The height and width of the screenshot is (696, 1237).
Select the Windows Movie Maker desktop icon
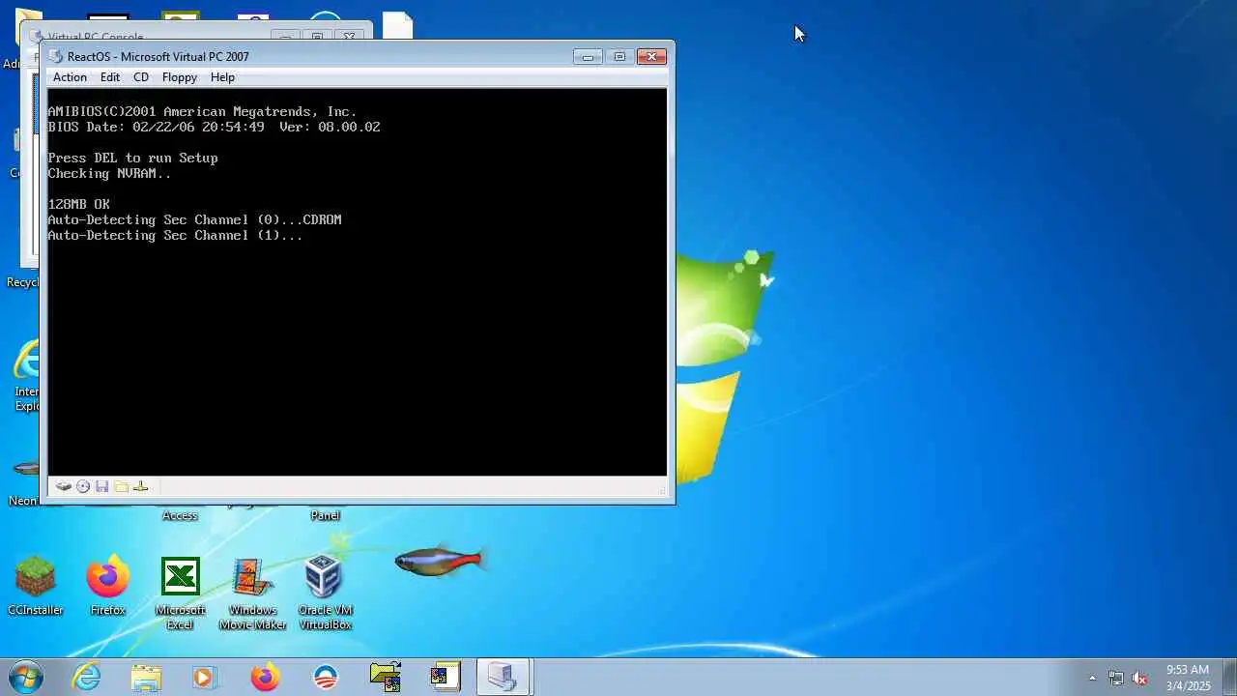[x=252, y=594]
